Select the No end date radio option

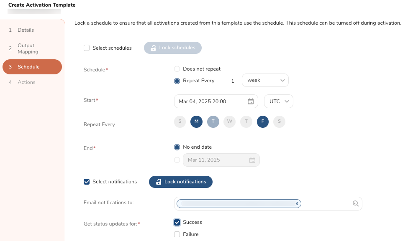coord(177,147)
